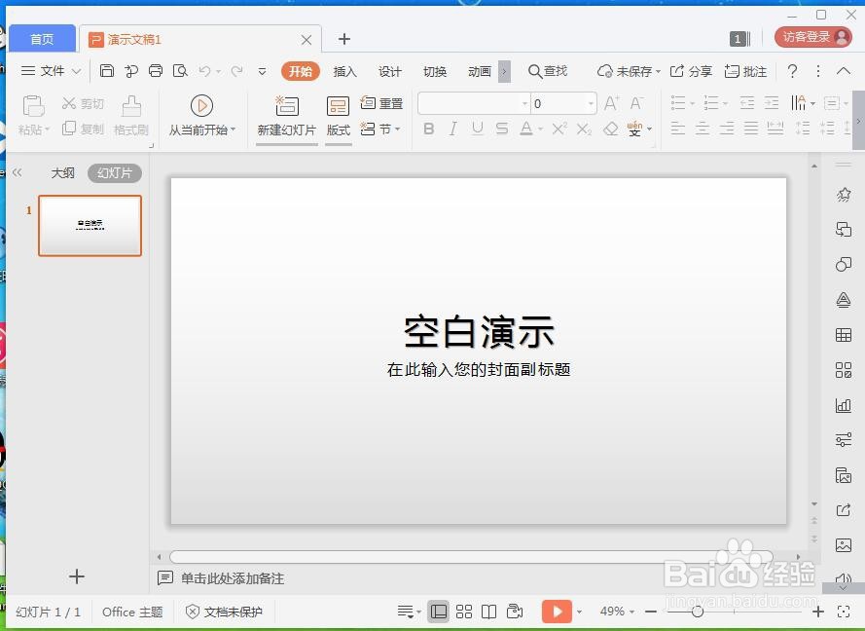865x631 pixels.
Task: Open the Animation (动画) ribbon tab
Action: pyautogui.click(x=480, y=71)
